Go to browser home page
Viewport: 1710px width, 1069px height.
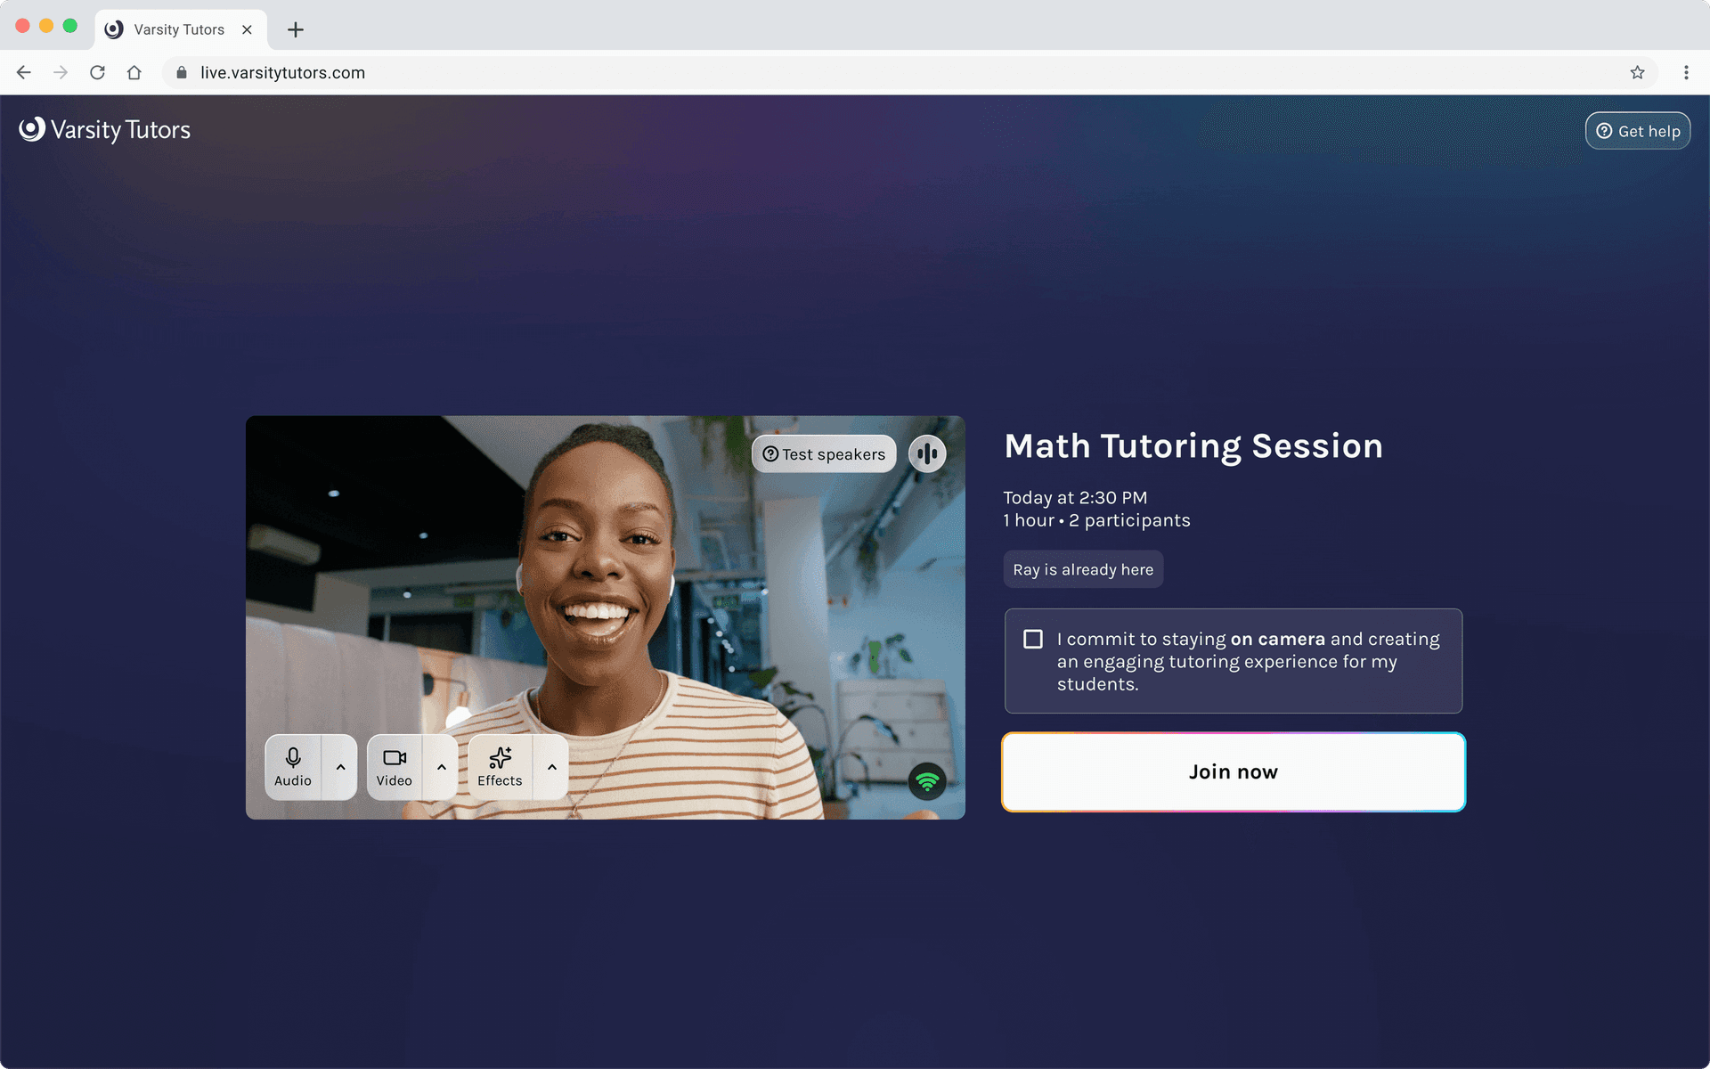tap(134, 73)
